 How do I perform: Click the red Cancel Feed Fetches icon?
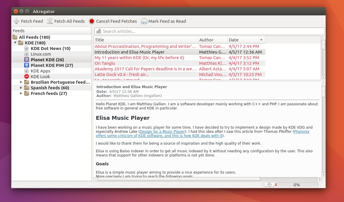[x=92, y=21]
